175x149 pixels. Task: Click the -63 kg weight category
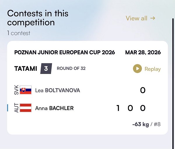point(140,124)
